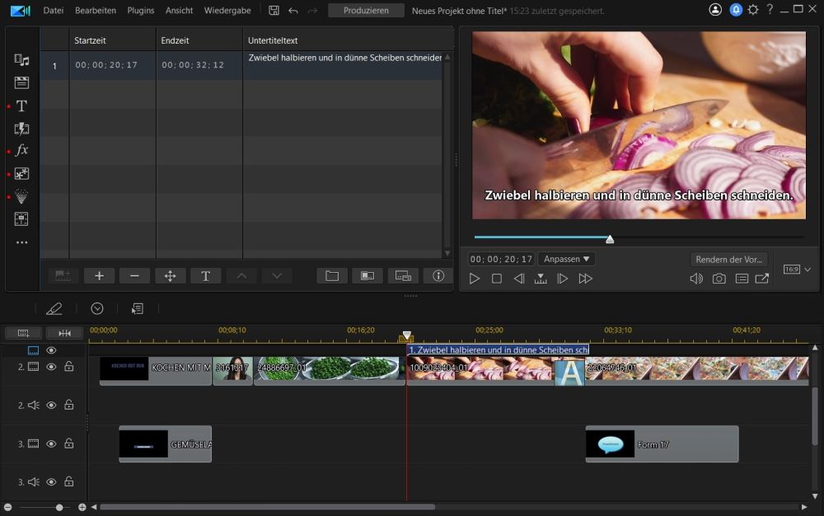Open preview subtitle display settings icon

tap(742, 279)
